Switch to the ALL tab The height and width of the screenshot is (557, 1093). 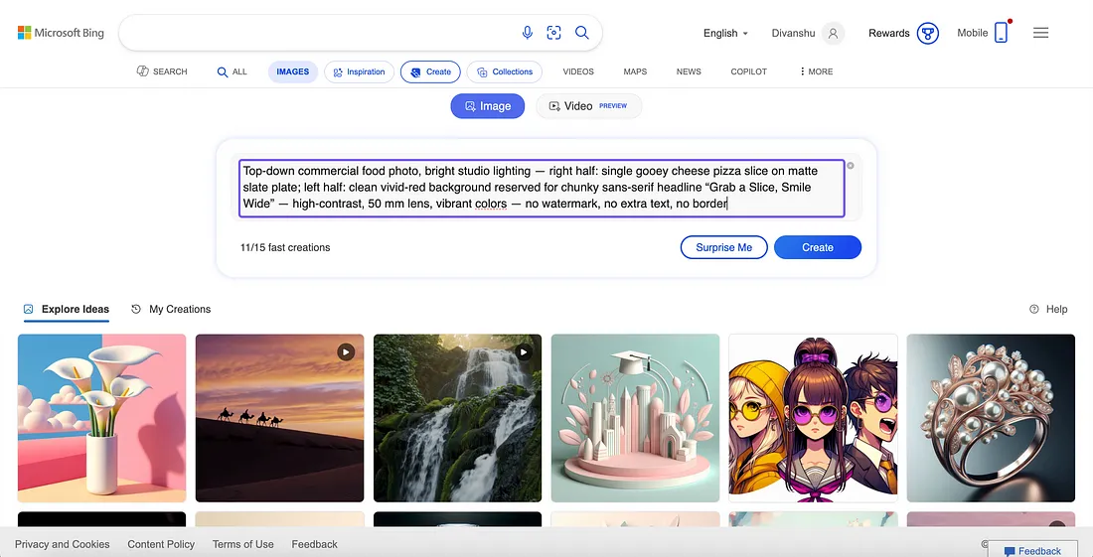(233, 71)
